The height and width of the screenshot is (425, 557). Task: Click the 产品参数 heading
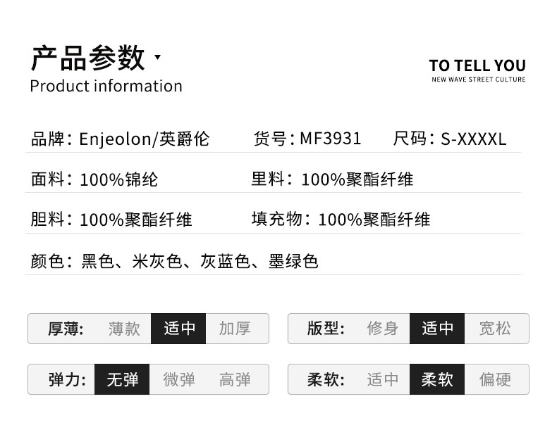pyautogui.click(x=87, y=58)
